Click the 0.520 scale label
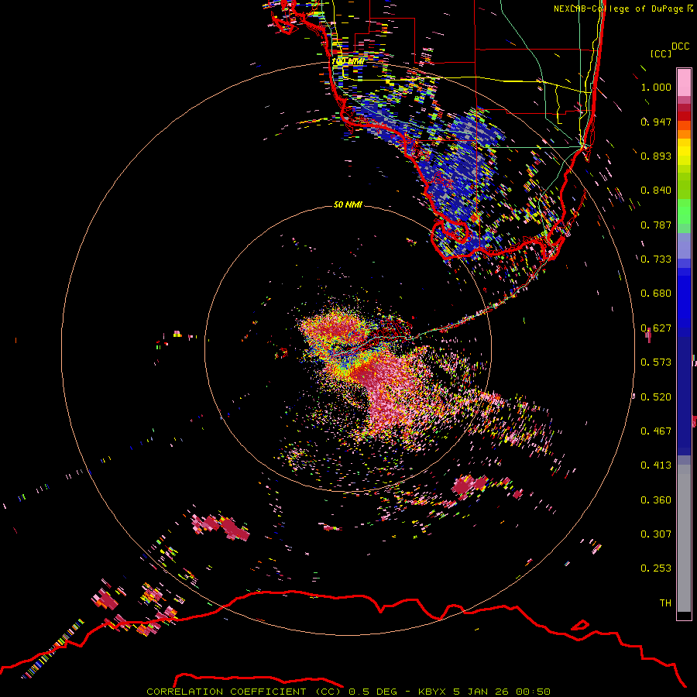Image resolution: width=697 pixels, height=697 pixels. click(x=656, y=397)
